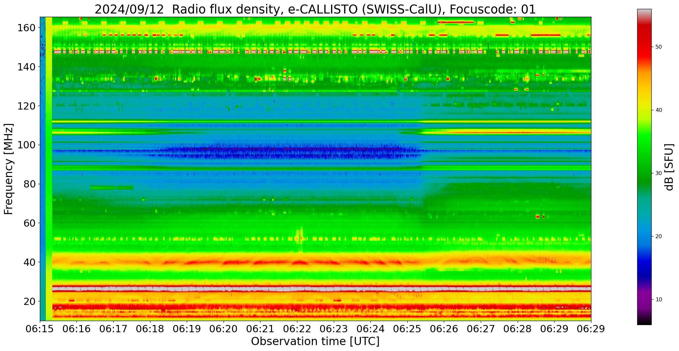This screenshot has height=351, width=679.
Task: Click the 60 frequency tick label
Action: (x=29, y=223)
